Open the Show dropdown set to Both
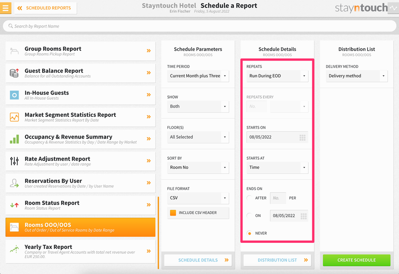This screenshot has width=399, height=274. [x=198, y=106]
